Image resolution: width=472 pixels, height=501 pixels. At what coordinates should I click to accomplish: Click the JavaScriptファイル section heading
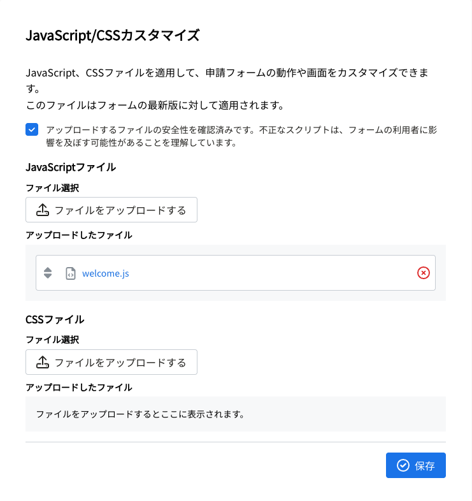tap(71, 167)
